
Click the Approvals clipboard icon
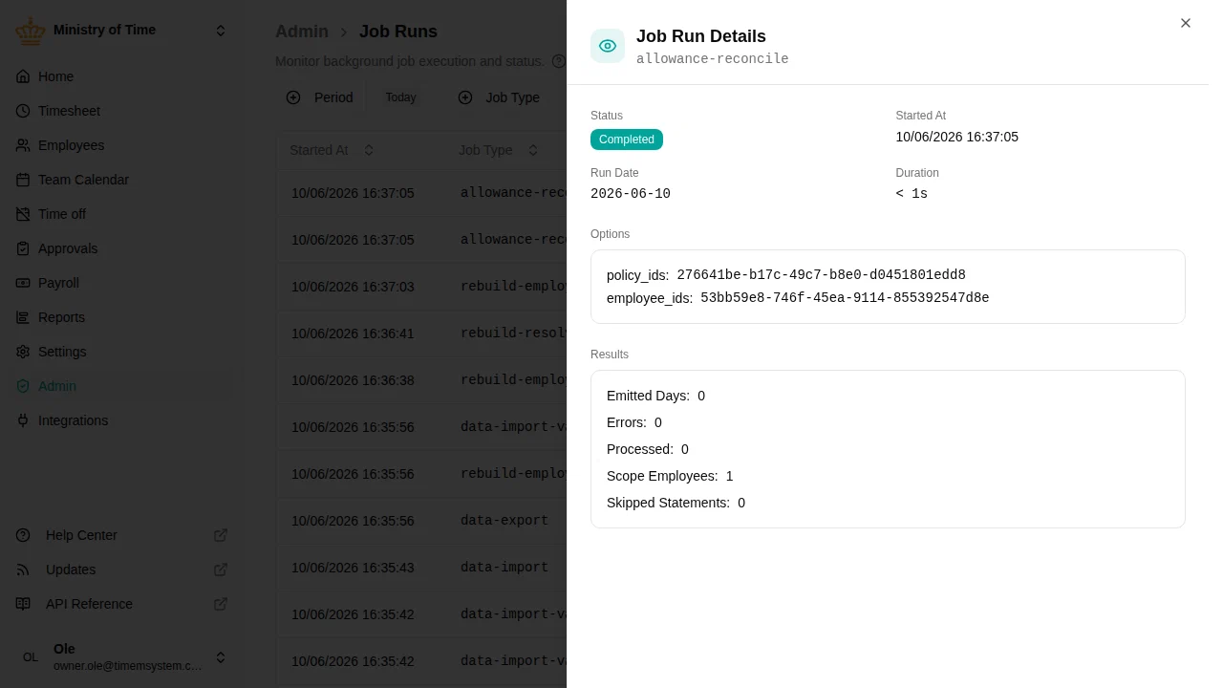pyautogui.click(x=23, y=248)
